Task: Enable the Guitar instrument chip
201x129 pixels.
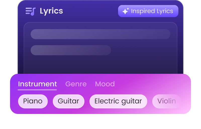Action: (x=68, y=101)
